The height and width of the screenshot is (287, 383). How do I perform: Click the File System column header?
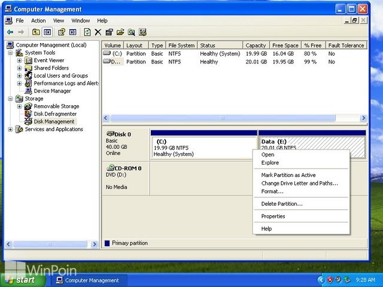pyautogui.click(x=181, y=45)
